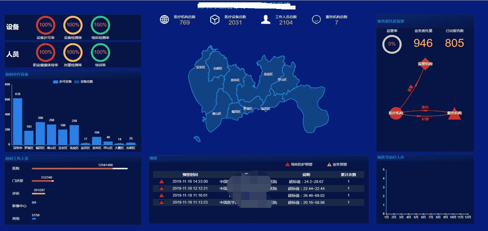The image size is (488, 231).
Task: Click the 超标值：24.2~28.67 cell
Action: (x=306, y=182)
